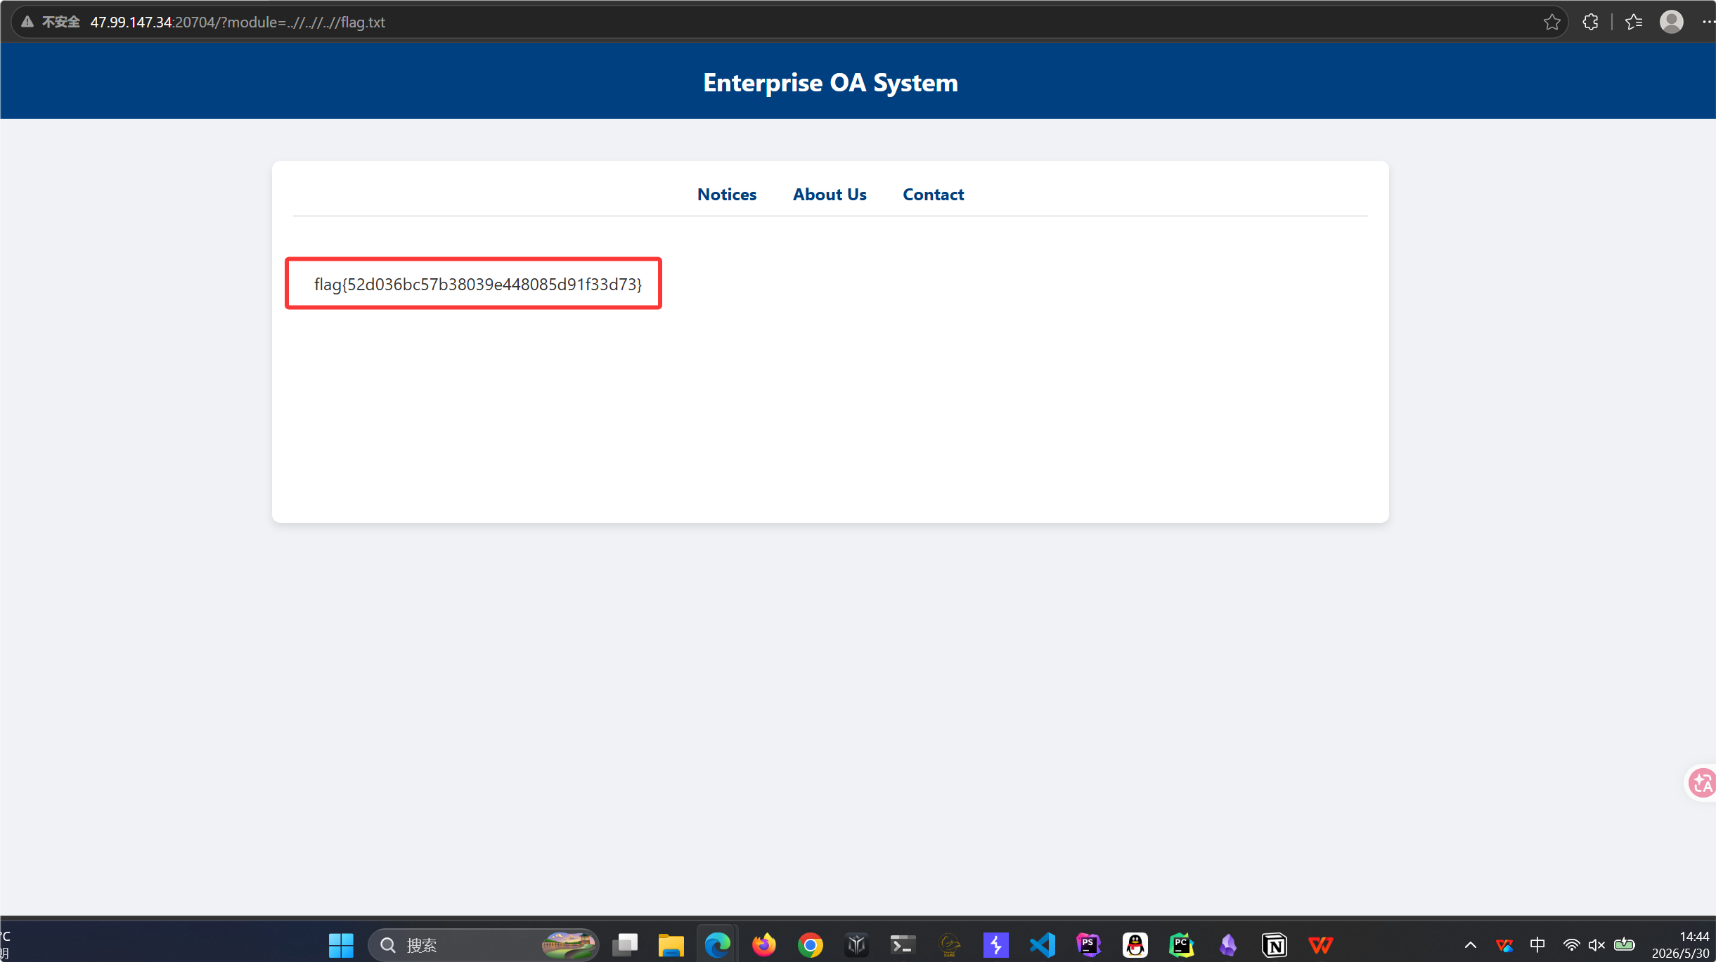Click the browser address bar URL
Screen dimensions: 1716x962
tap(238, 22)
